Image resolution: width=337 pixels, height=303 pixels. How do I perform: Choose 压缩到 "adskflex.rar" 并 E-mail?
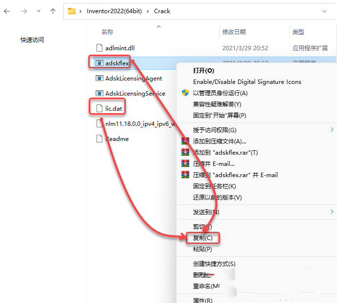(236, 175)
